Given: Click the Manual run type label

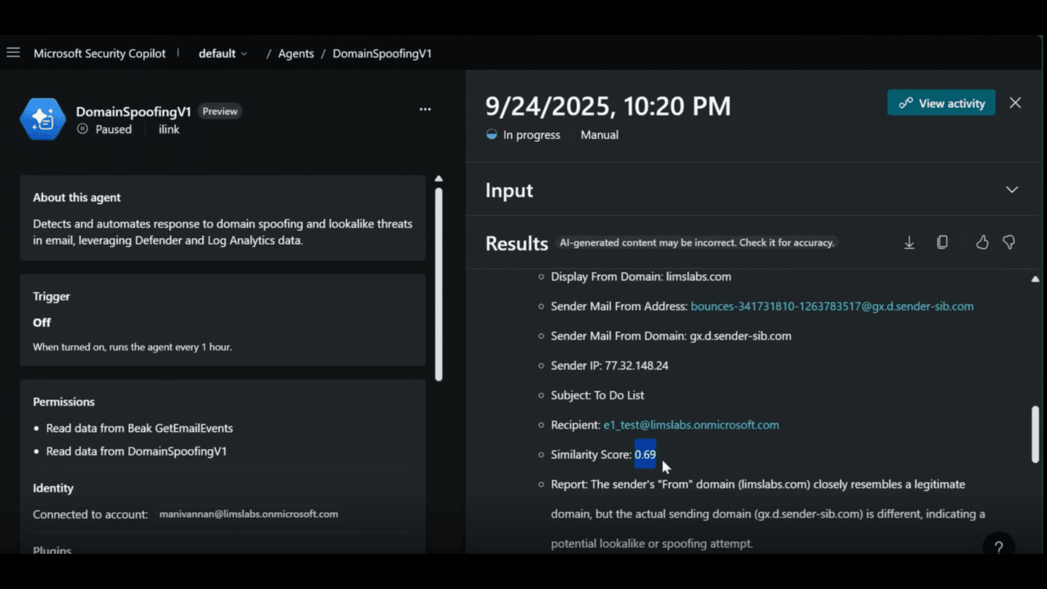Looking at the screenshot, I should coord(600,135).
